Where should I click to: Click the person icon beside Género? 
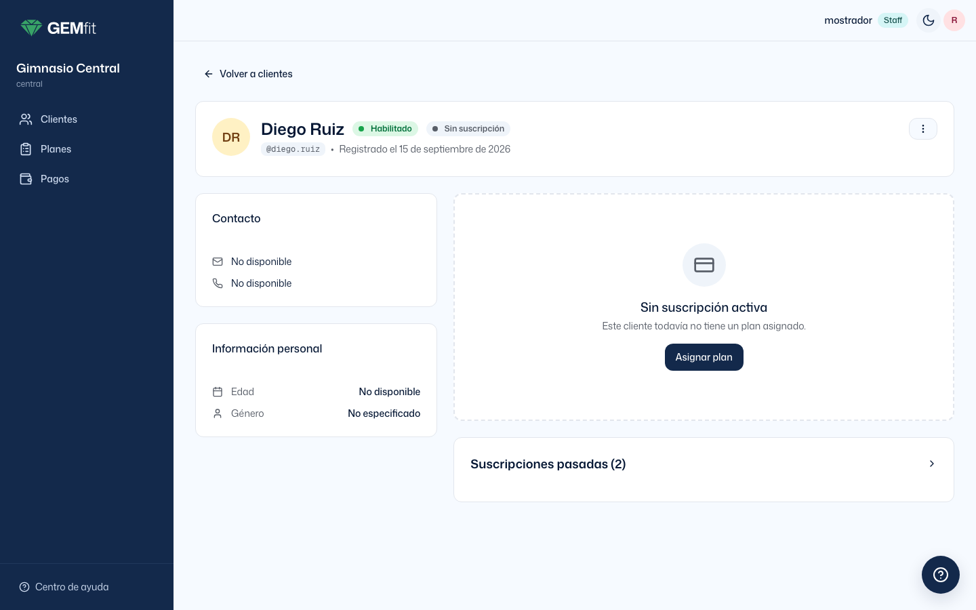218,413
